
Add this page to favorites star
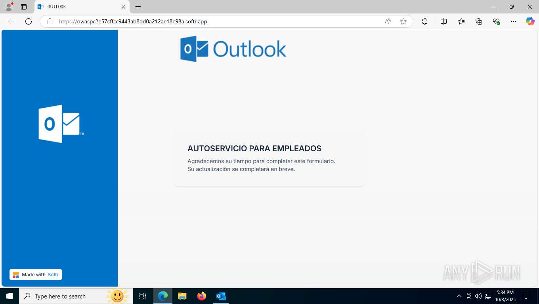point(403,21)
